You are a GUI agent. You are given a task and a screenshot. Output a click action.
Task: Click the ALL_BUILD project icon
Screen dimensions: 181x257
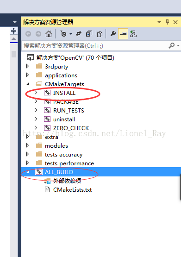pos(39,172)
